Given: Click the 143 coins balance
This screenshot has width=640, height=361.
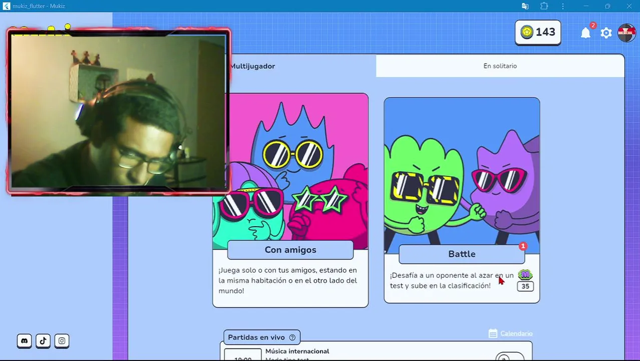Looking at the screenshot, I should pos(538,32).
